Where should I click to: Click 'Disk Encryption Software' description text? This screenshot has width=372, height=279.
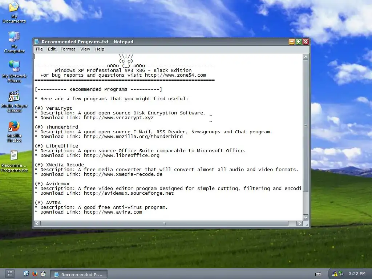[x=169, y=113]
